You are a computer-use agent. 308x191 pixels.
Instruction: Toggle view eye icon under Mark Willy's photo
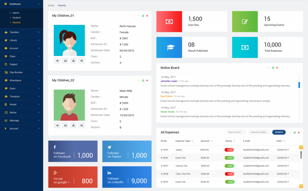57,125
